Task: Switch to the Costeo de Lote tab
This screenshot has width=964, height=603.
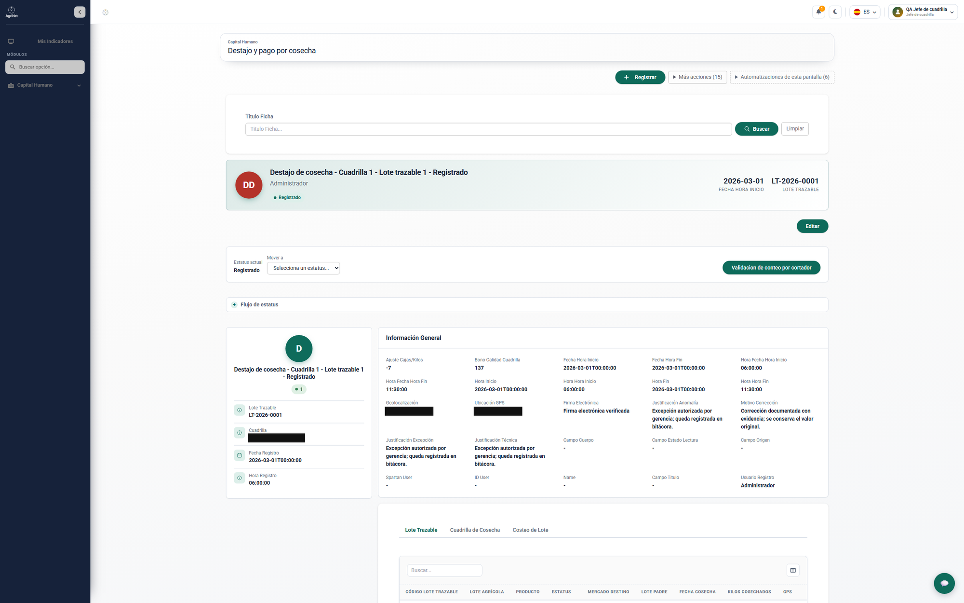Action: coord(530,530)
